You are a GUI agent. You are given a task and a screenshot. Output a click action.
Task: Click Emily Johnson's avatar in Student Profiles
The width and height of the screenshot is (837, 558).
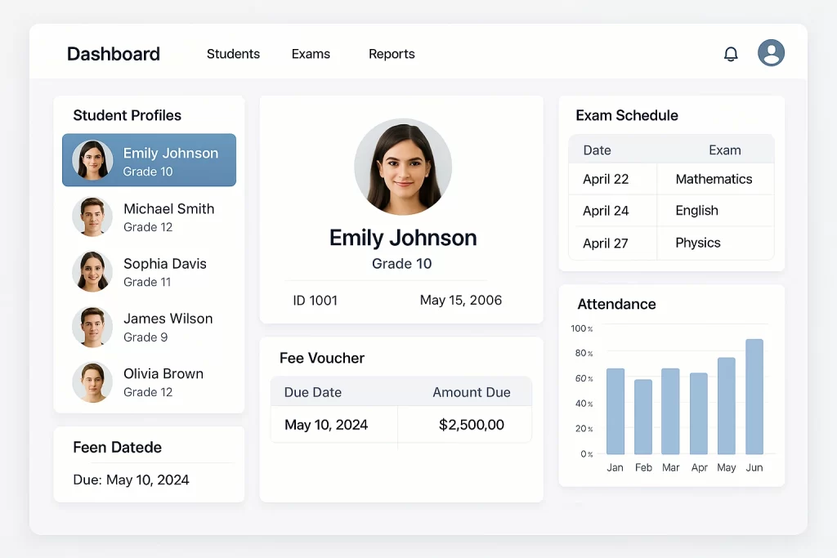click(x=92, y=160)
